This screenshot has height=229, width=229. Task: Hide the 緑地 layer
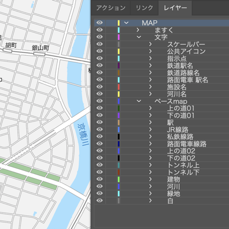pyautogui.click(x=100, y=193)
